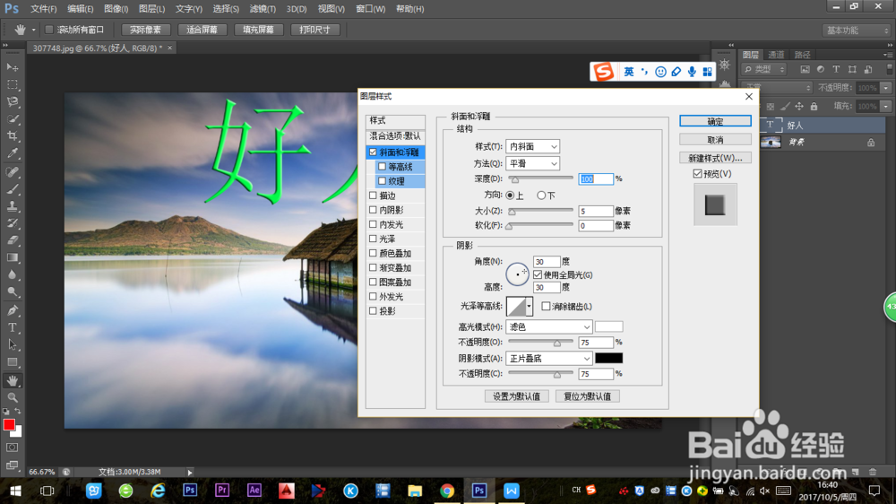Screen dimensions: 896x504
Task: Select the Pen tool
Action: pyautogui.click(x=12, y=310)
